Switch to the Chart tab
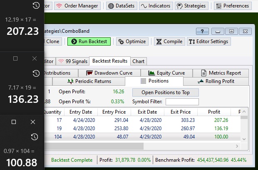 coord(138,61)
